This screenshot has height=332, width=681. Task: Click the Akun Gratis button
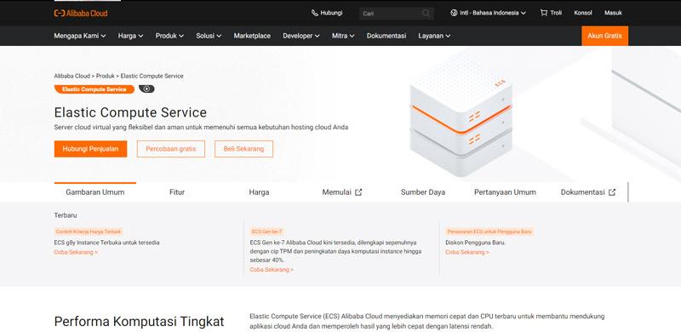[604, 36]
